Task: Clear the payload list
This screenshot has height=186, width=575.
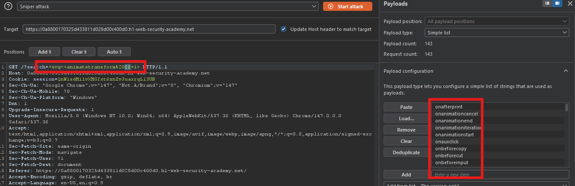Action: pos(406,141)
